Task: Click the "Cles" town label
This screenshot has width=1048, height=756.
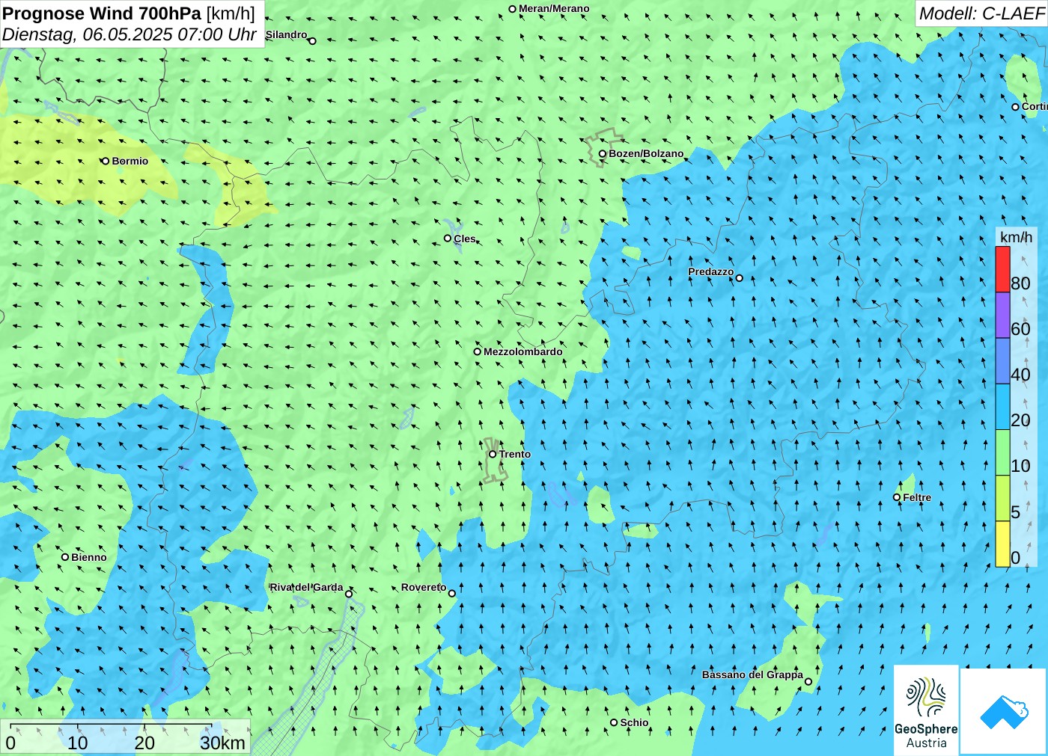Action: [x=464, y=239]
